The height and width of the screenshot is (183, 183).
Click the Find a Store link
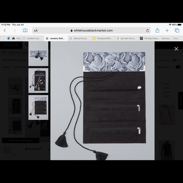165,60
